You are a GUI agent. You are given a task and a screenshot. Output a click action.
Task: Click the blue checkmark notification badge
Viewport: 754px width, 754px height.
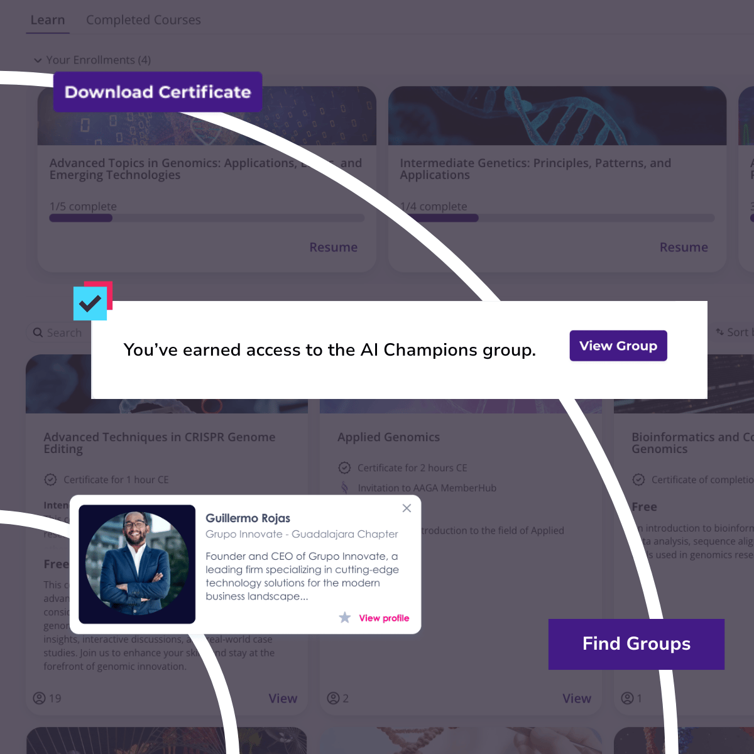[90, 303]
